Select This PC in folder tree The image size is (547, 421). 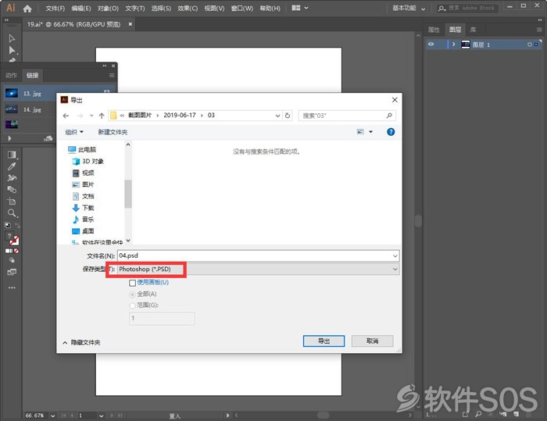[x=82, y=150]
